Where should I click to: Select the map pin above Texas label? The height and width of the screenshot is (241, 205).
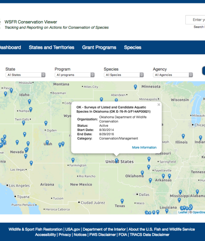(x=122, y=201)
